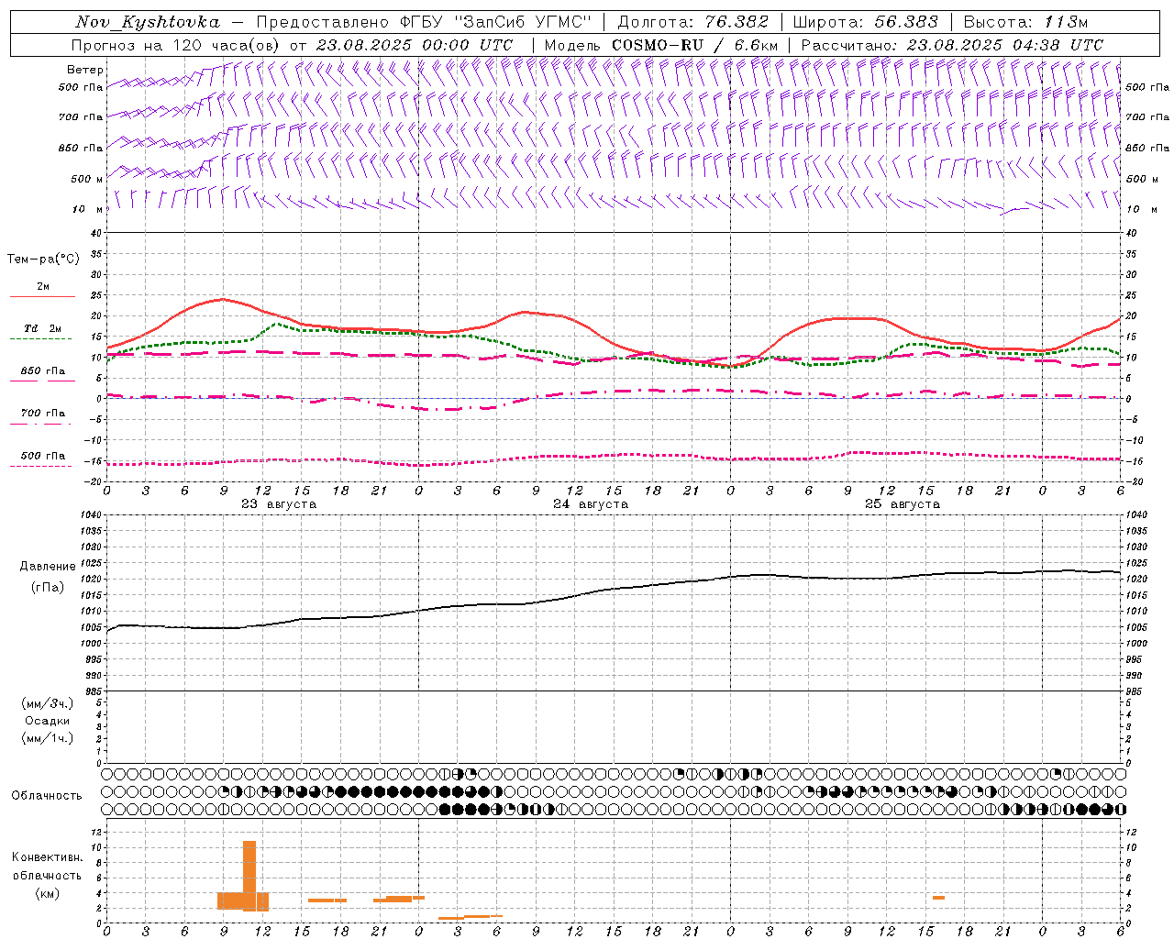Viewport: 1174px width, 939px height.
Task: Click the (гПа) unit label under Давление
Action: click(x=48, y=587)
